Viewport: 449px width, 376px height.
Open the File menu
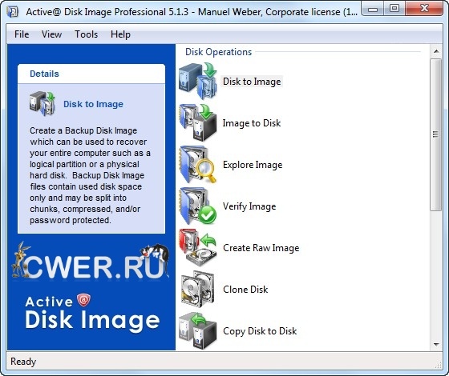pyautogui.click(x=22, y=34)
